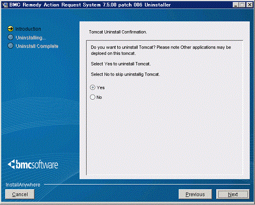
Task: Click the bmcsoftware logo
Action: pyautogui.click(x=33, y=165)
